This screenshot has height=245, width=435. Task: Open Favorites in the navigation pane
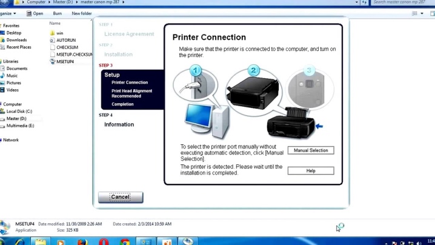coord(11,25)
